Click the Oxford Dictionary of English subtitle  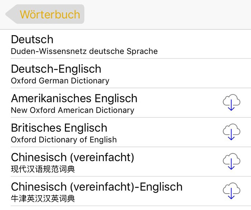click(64, 140)
